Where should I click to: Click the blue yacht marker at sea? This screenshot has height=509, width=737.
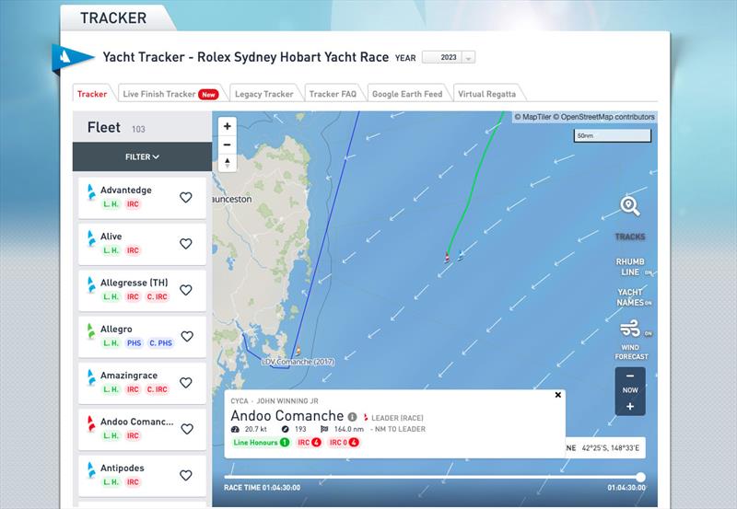coord(462,256)
